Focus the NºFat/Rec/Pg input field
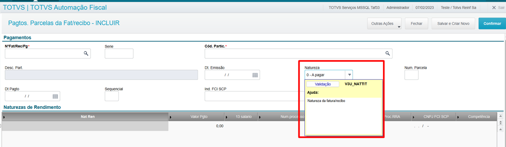This screenshot has height=147, width=506. click(48, 53)
